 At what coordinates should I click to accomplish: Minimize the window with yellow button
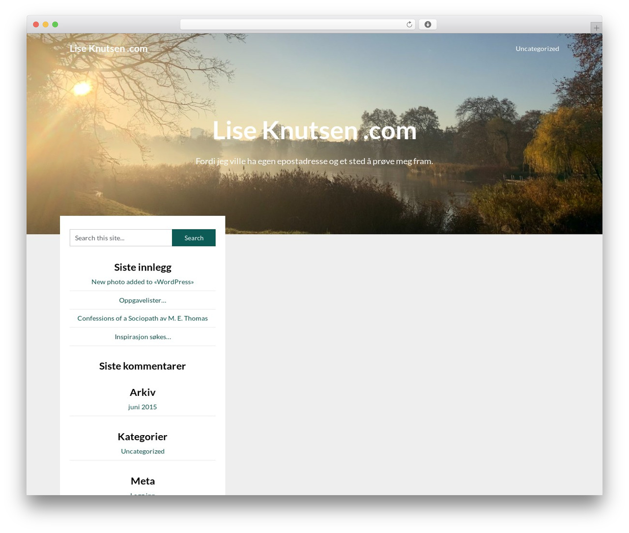point(46,25)
